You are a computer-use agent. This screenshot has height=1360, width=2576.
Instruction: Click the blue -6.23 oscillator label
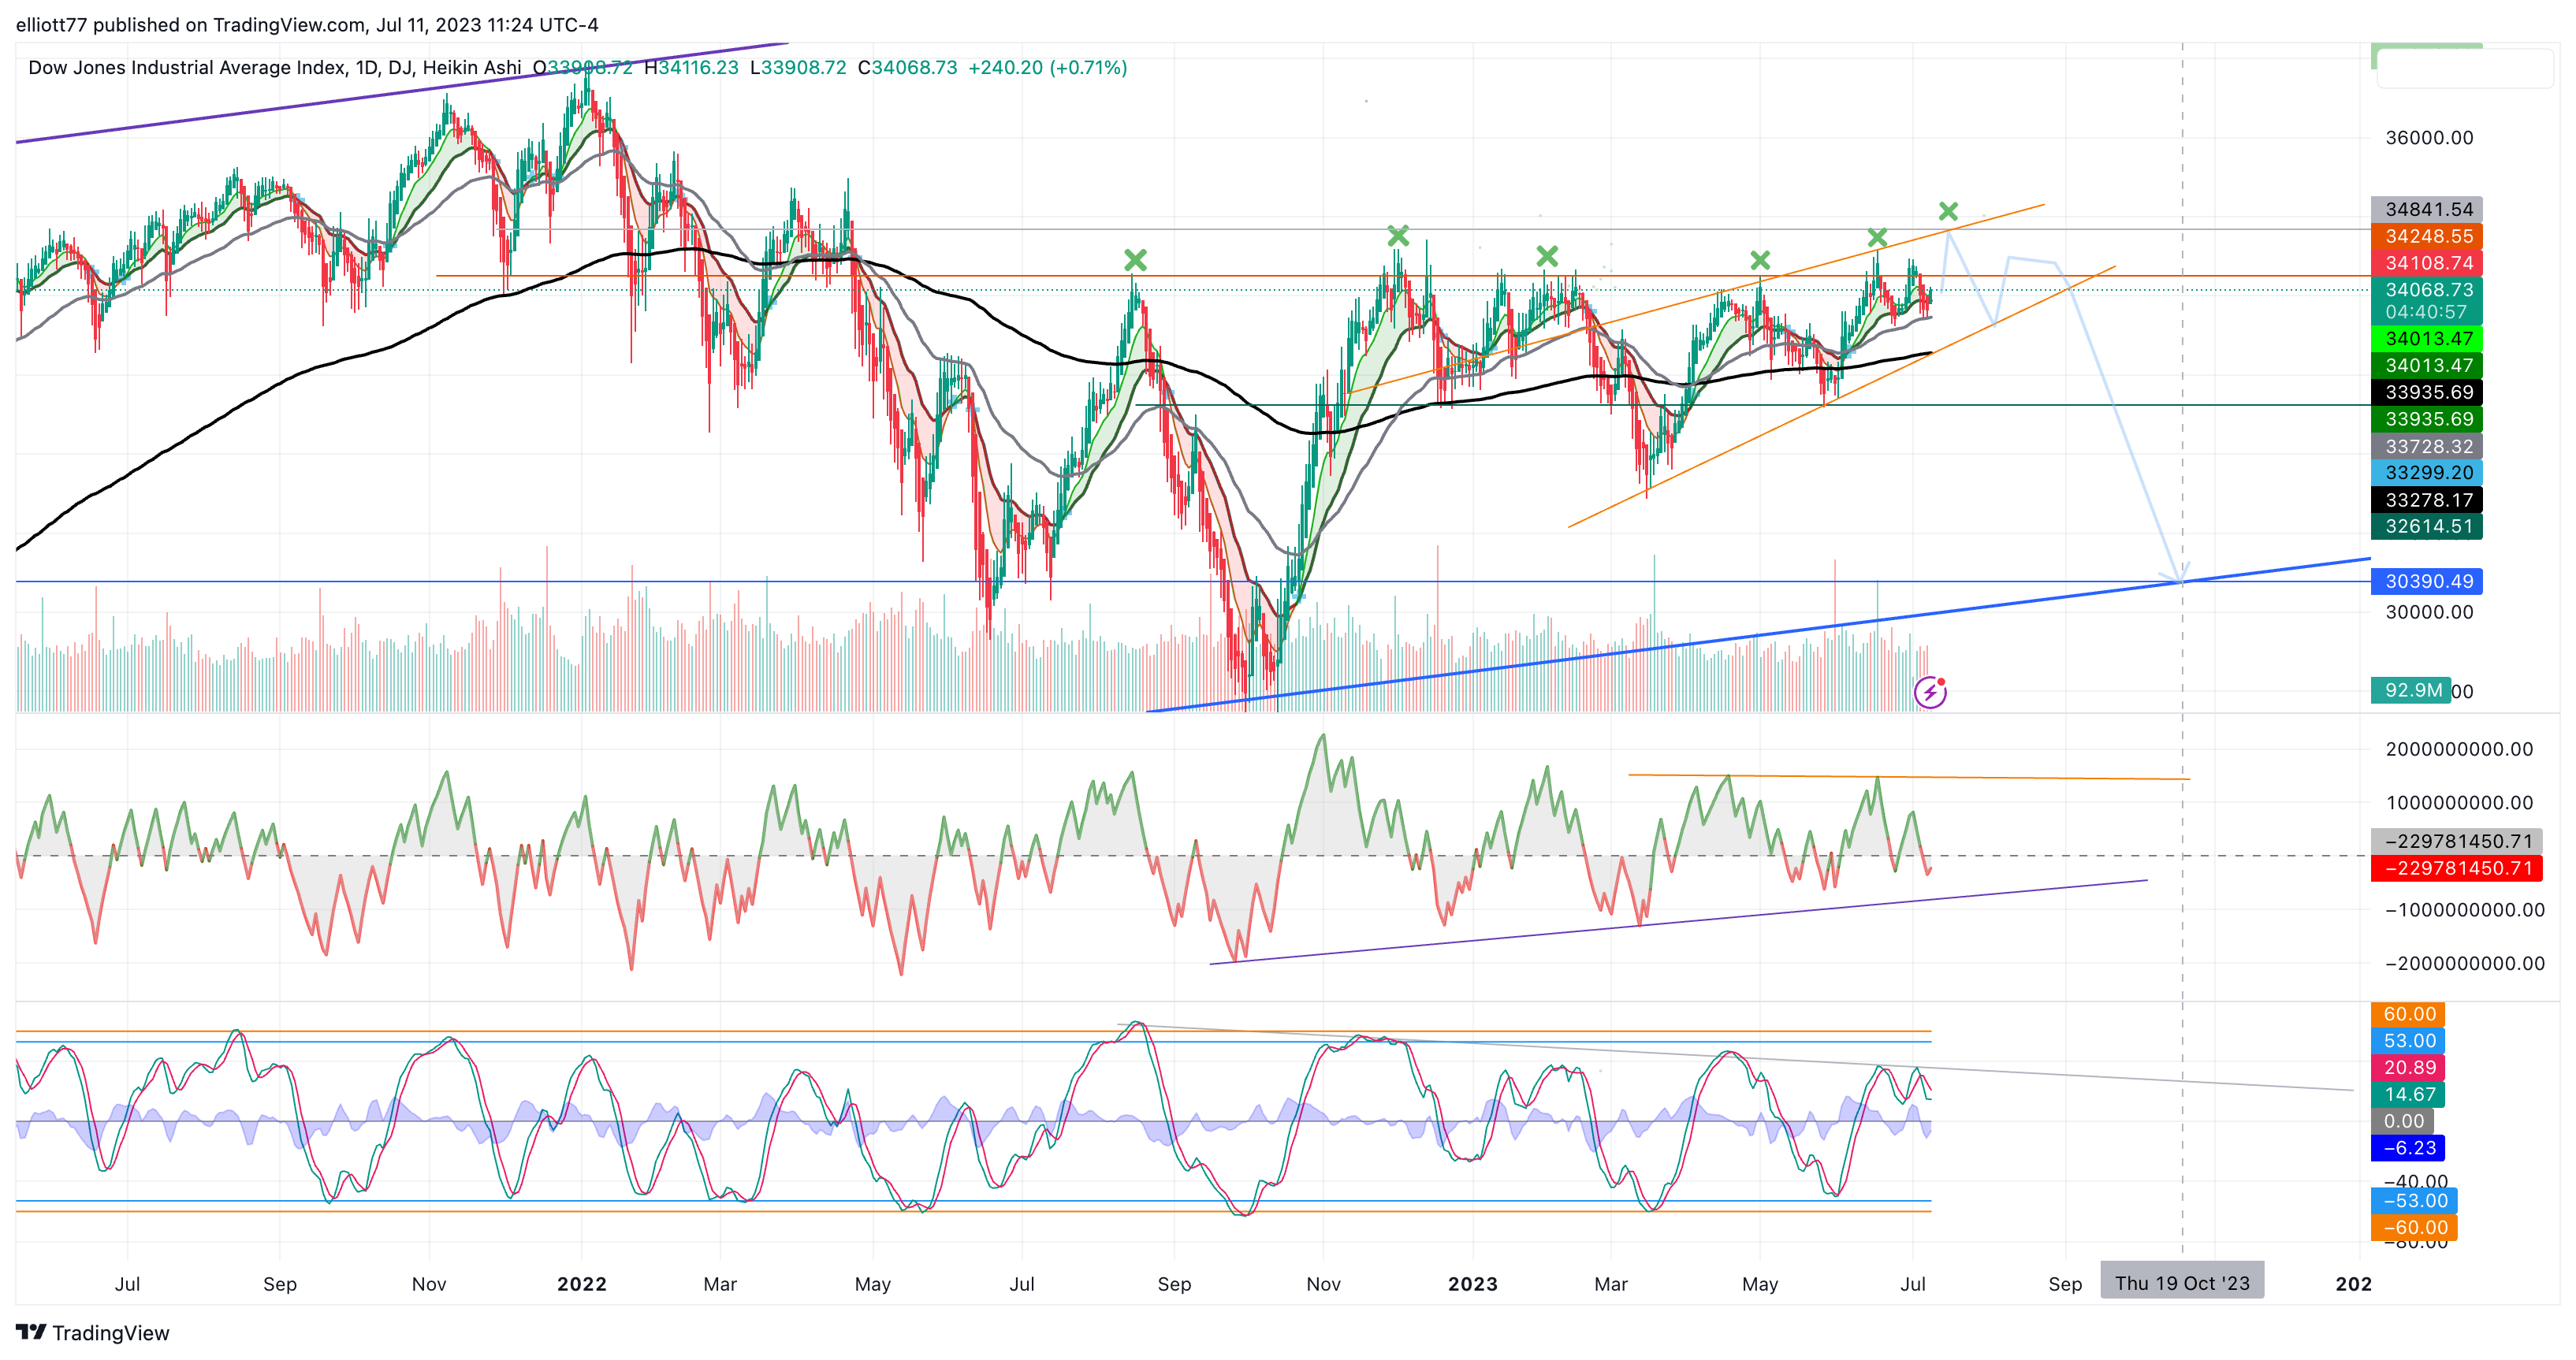click(x=2408, y=1148)
